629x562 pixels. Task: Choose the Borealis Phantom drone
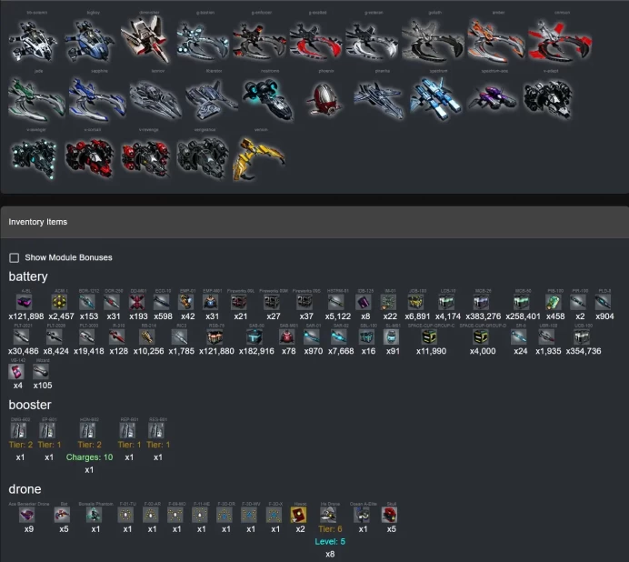[x=94, y=515]
